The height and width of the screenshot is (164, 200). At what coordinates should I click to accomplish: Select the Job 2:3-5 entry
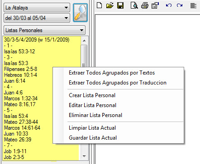coord(14,157)
